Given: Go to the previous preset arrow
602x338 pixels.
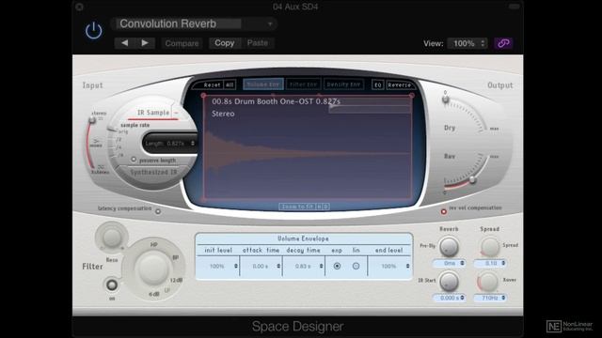Looking at the screenshot, I should pyautogui.click(x=124, y=43).
